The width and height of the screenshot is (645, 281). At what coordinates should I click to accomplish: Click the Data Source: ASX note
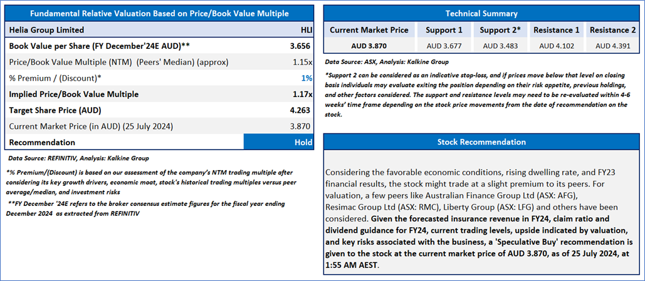coord(386,61)
